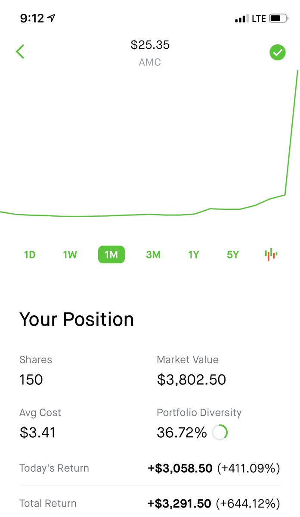Screen dimensions: 300x517
Task: Tap the green watchlist checkmark icon
Action: pos(278,53)
